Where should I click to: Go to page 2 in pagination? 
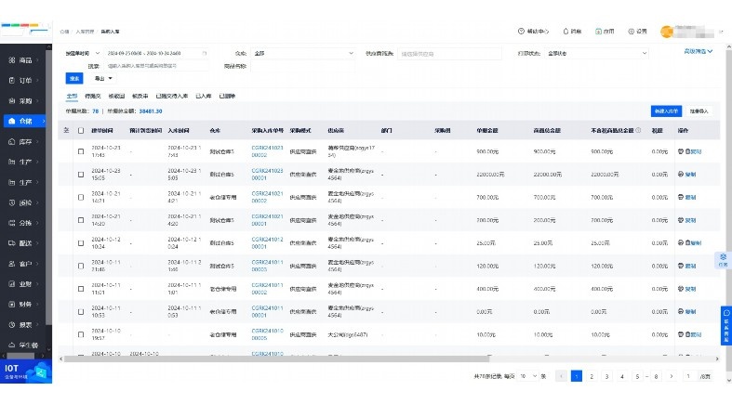pyautogui.click(x=592, y=376)
